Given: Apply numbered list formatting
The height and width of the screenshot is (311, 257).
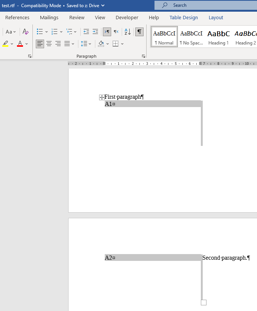Looking at the screenshot, I should click(54, 32).
